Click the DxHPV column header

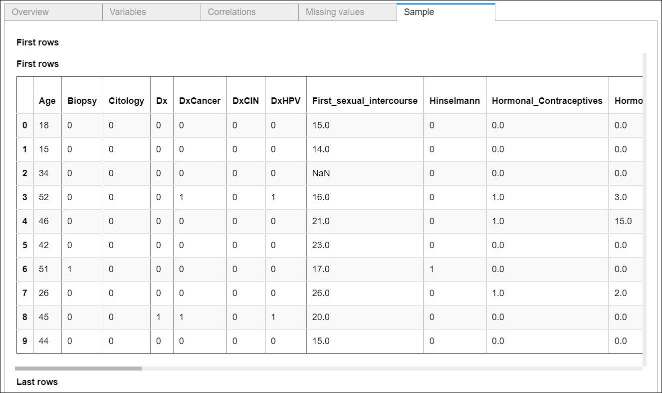coord(285,100)
